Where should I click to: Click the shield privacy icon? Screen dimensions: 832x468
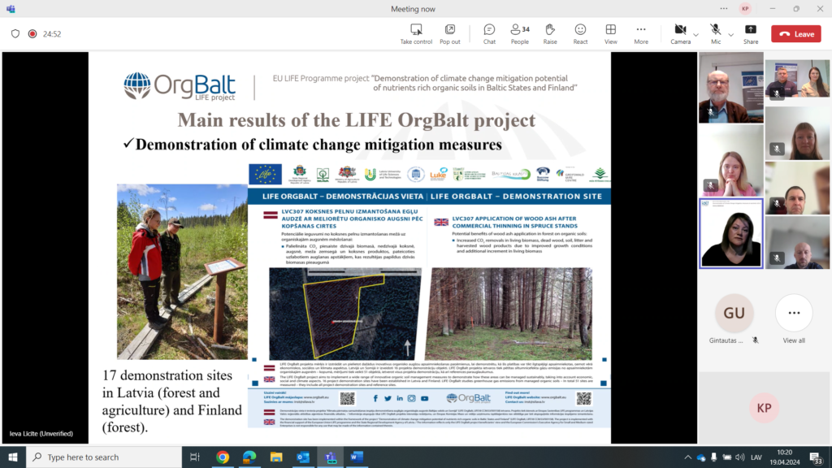point(15,34)
